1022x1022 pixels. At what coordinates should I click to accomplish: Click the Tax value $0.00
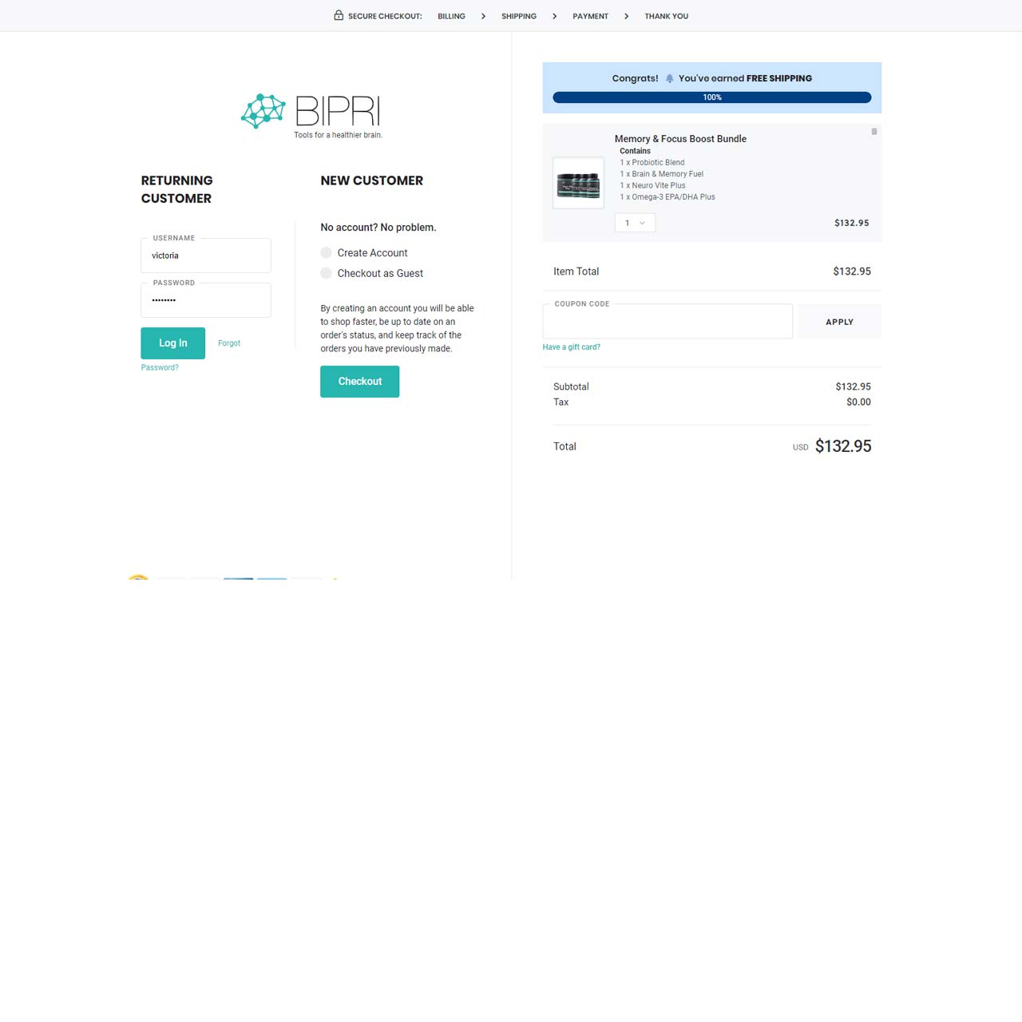click(858, 402)
